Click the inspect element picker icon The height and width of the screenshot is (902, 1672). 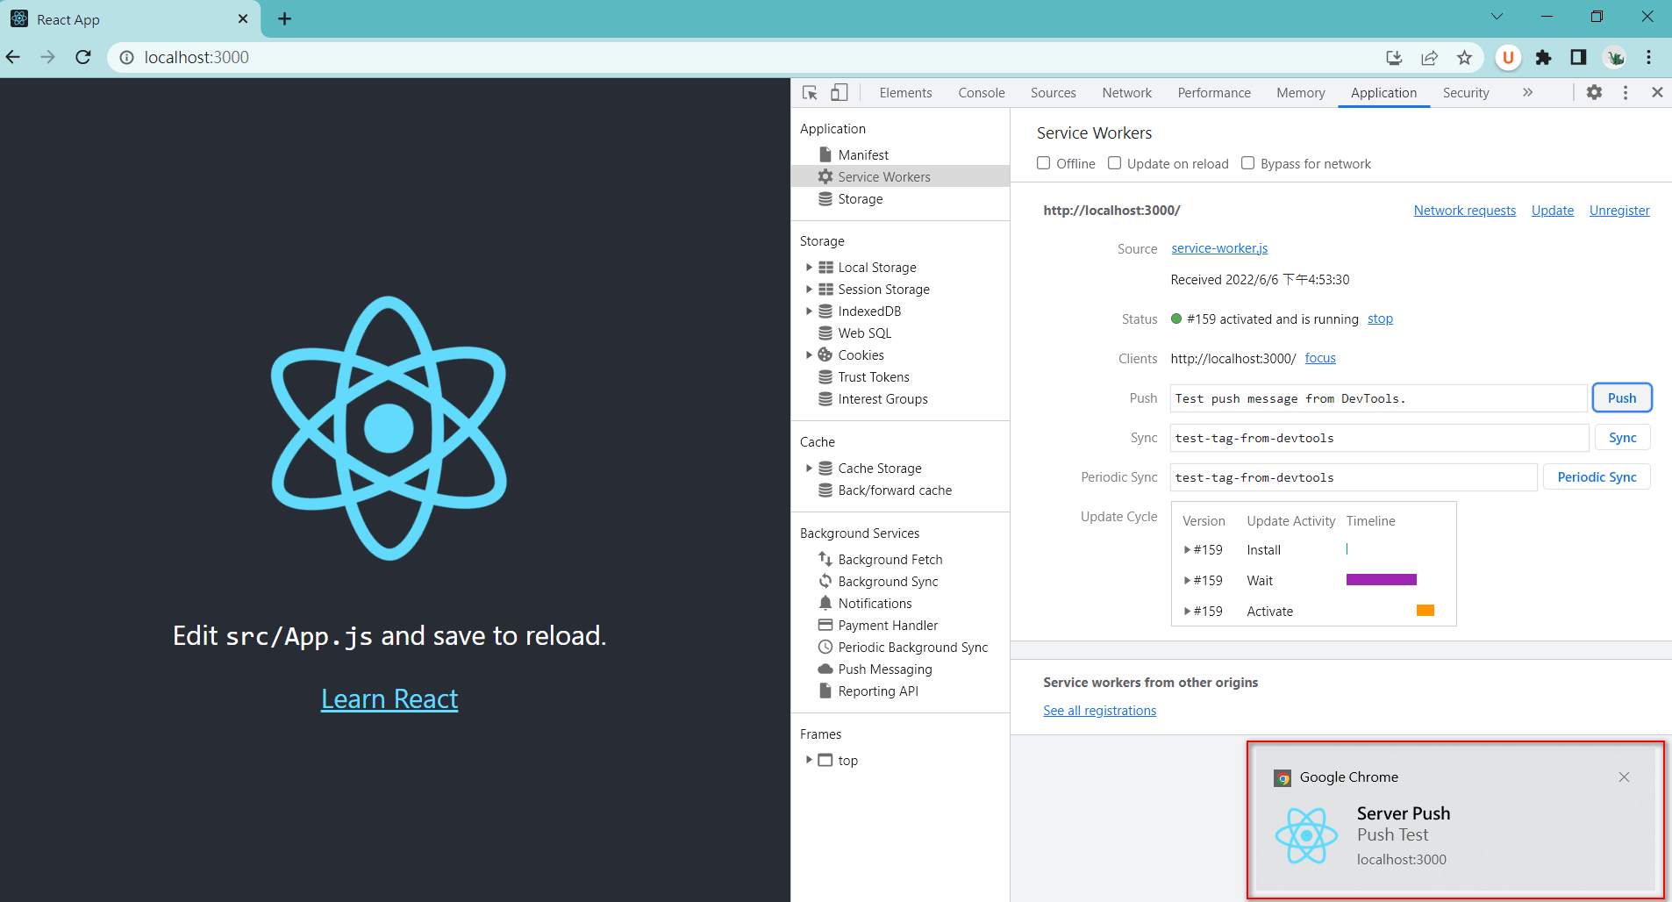810,93
